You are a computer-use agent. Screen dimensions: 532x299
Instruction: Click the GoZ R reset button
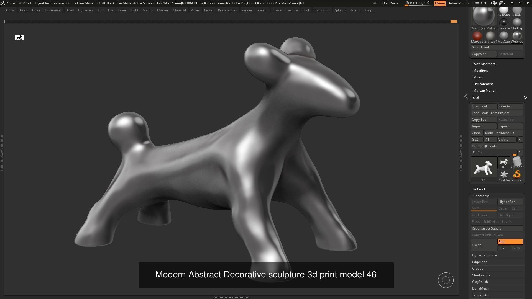520,140
